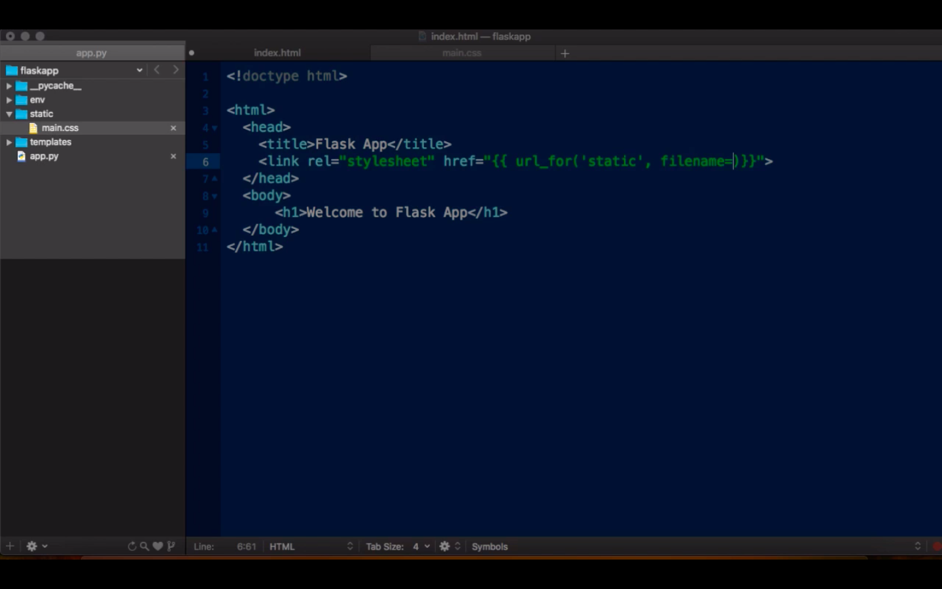The width and height of the screenshot is (942, 589).
Task: Switch to the index.html tab
Action: [x=277, y=53]
